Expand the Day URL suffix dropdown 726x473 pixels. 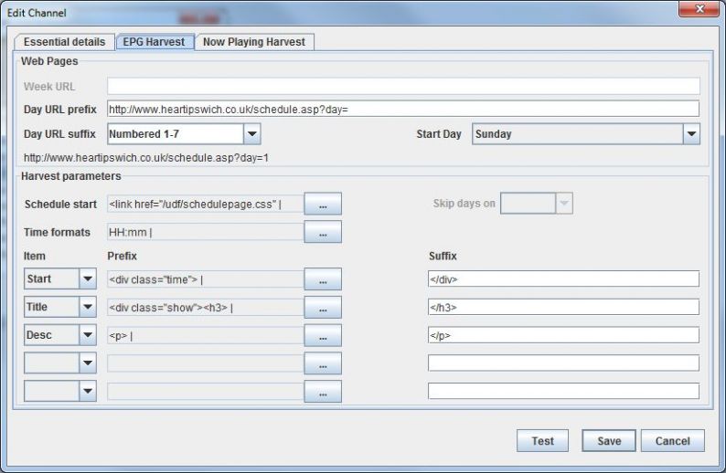(x=252, y=135)
